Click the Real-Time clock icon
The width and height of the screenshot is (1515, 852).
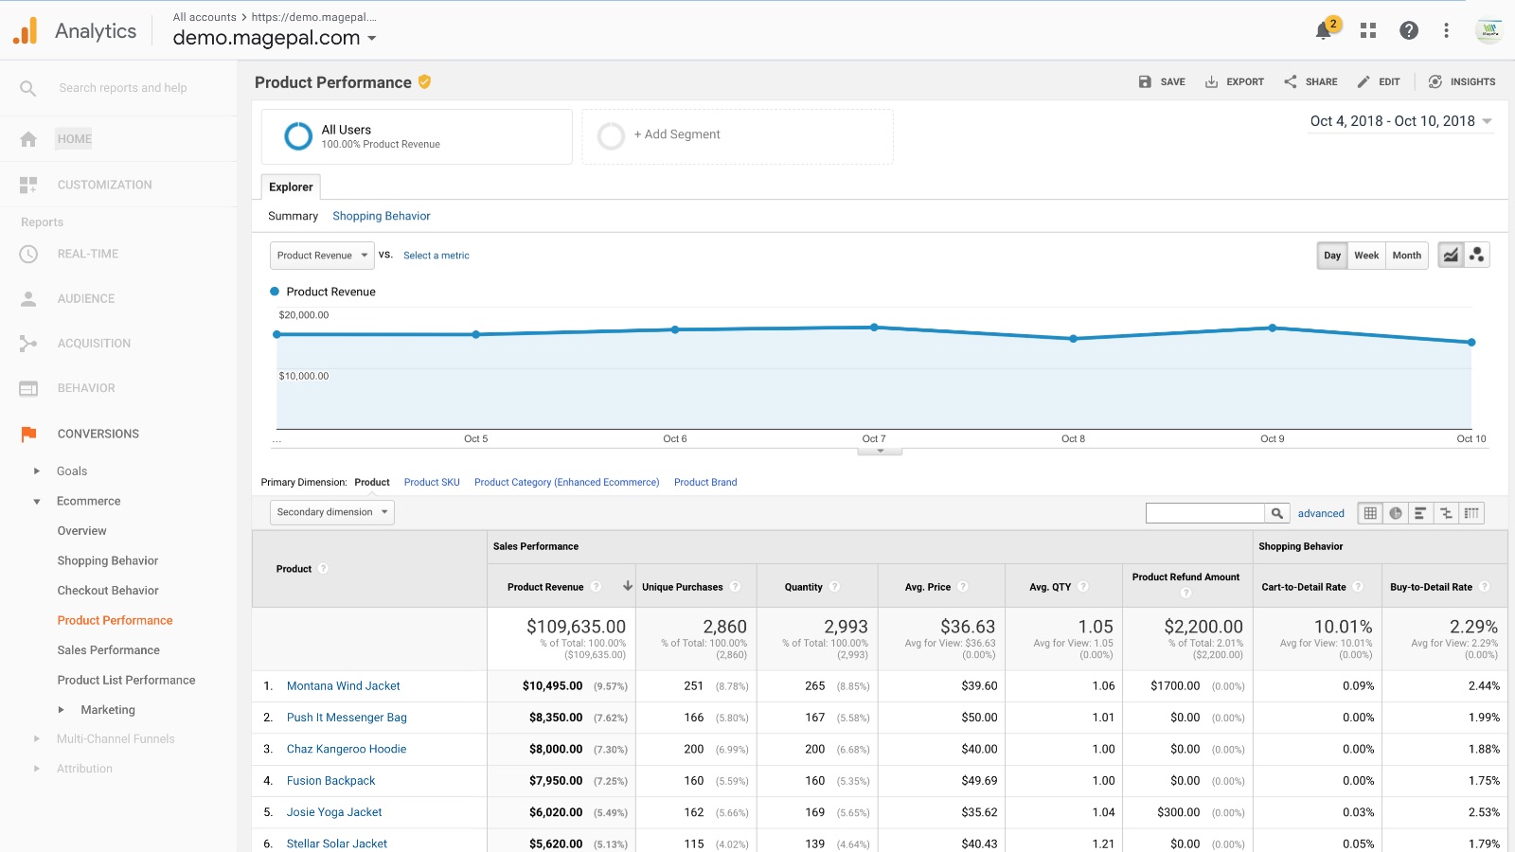pyautogui.click(x=28, y=254)
